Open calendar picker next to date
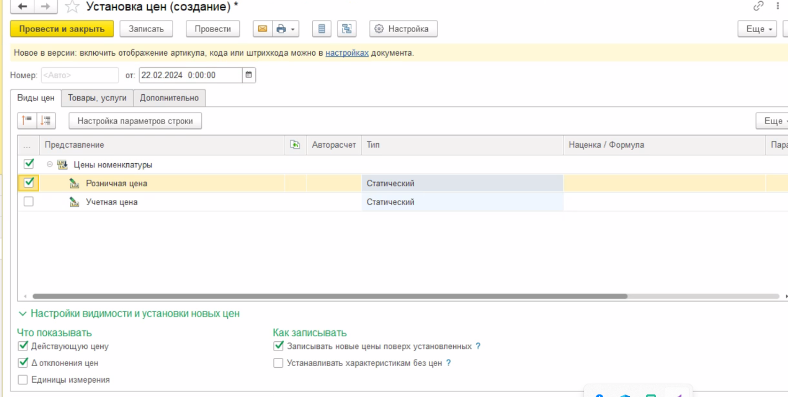Screen dimensions: 788x397 (249, 75)
